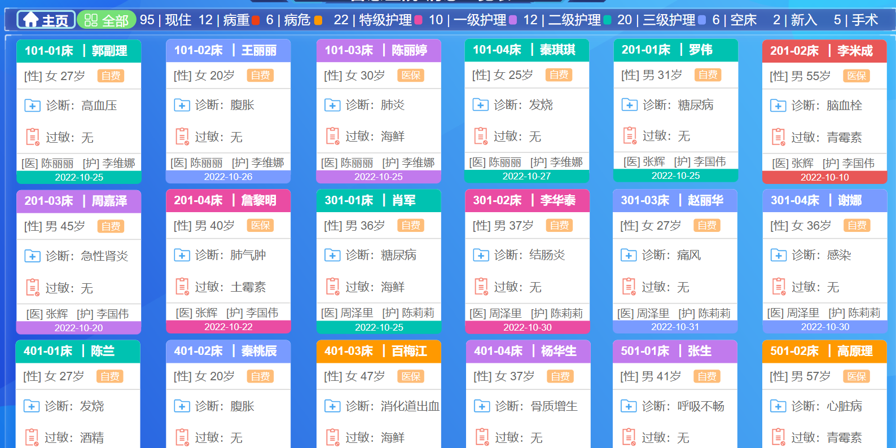Filter by 特级护理 in top bar

click(x=385, y=20)
